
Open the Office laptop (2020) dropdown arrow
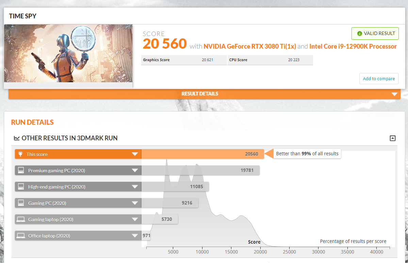[135, 236]
